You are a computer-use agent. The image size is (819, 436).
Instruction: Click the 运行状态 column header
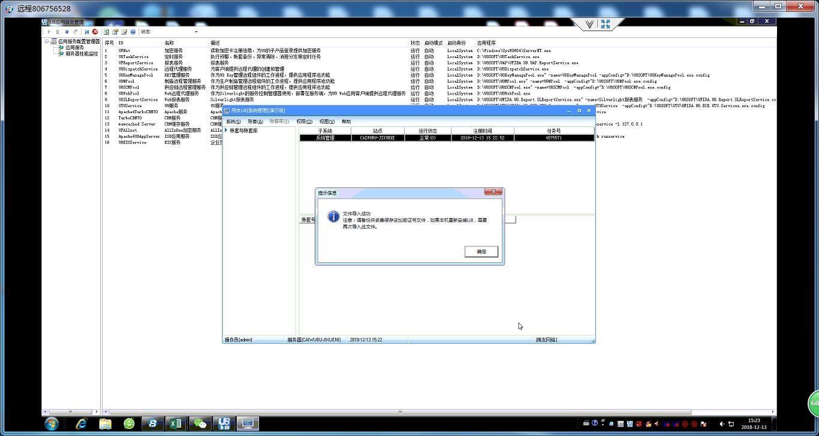pos(427,131)
